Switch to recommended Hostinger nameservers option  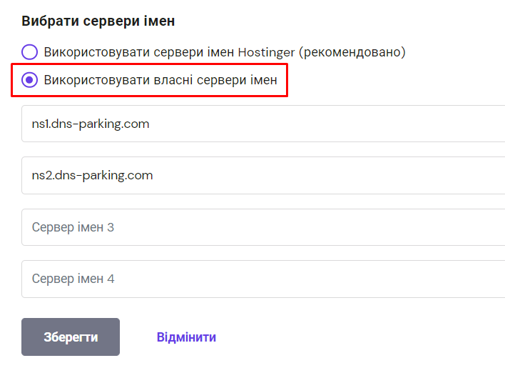(x=29, y=52)
